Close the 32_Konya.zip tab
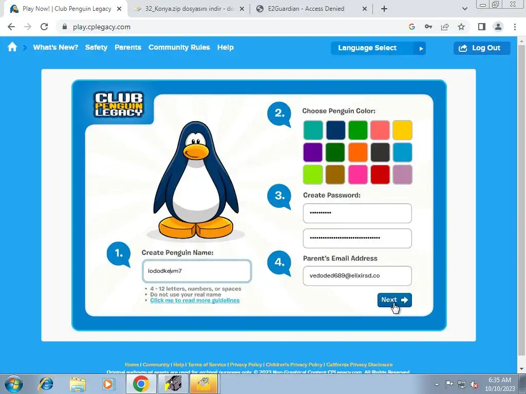Image resolution: width=526 pixels, height=394 pixels. pos(242,9)
